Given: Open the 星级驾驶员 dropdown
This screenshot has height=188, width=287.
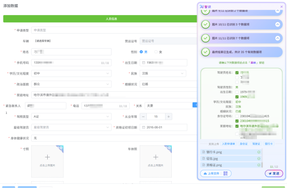Looking at the screenshot, I should tap(72, 127).
